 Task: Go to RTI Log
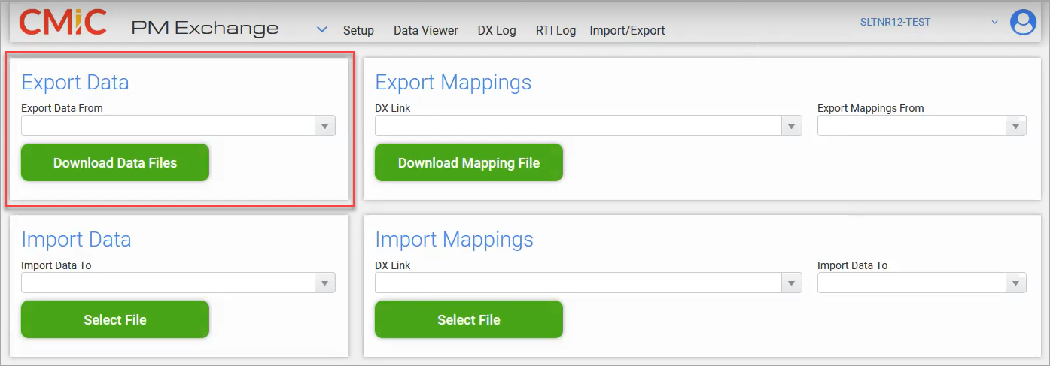[555, 31]
